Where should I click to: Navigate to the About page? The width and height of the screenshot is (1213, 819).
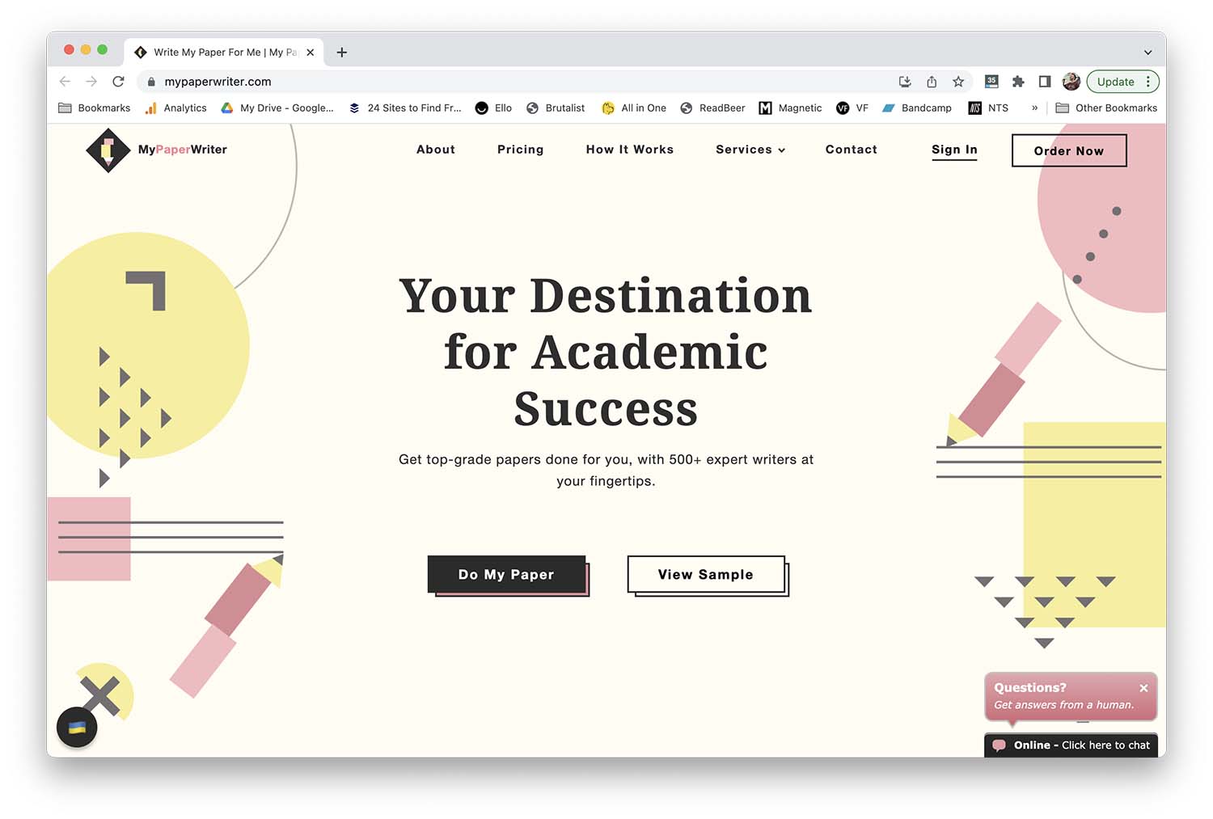point(436,150)
